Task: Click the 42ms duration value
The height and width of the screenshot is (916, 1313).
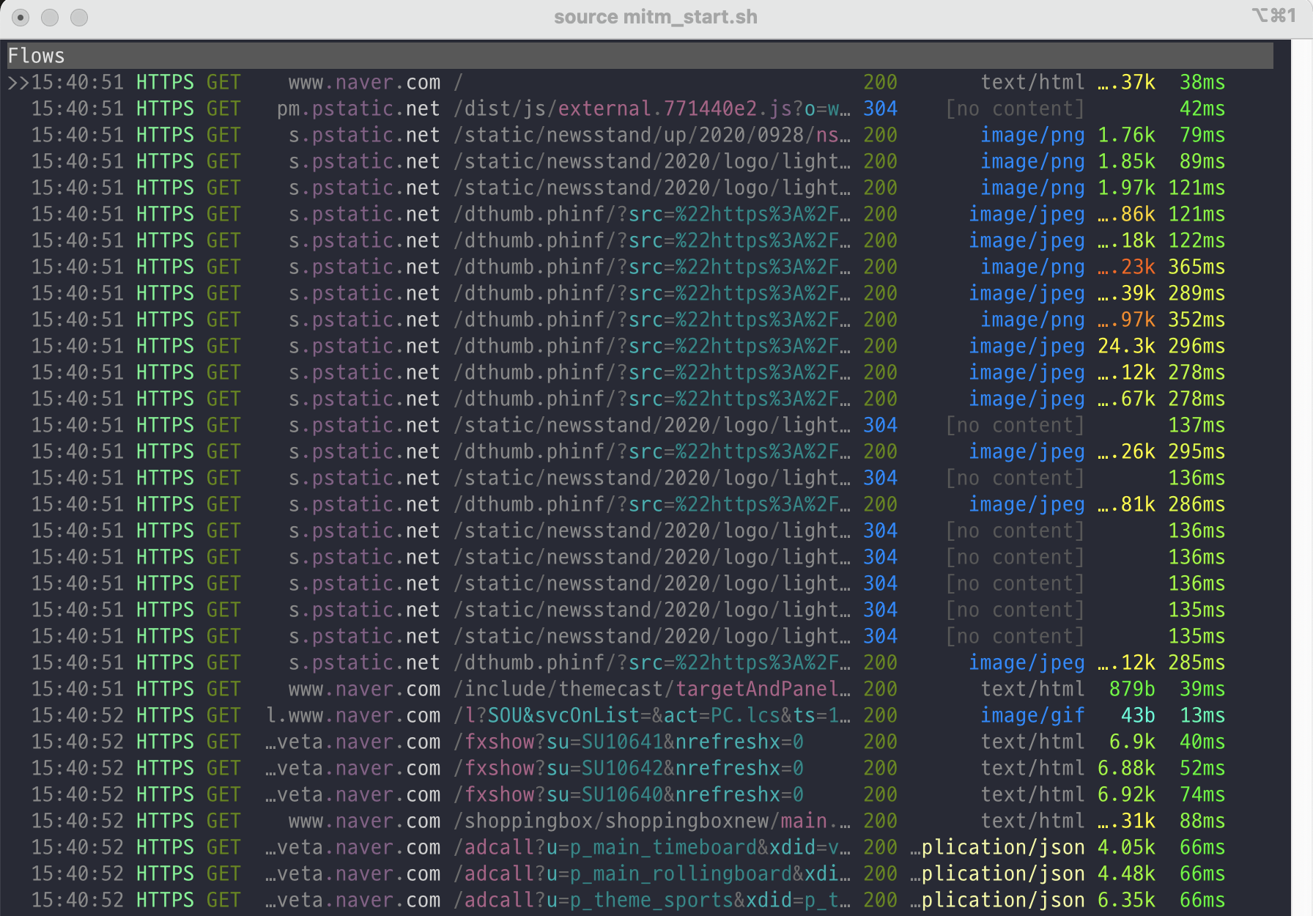Action: tap(1202, 108)
